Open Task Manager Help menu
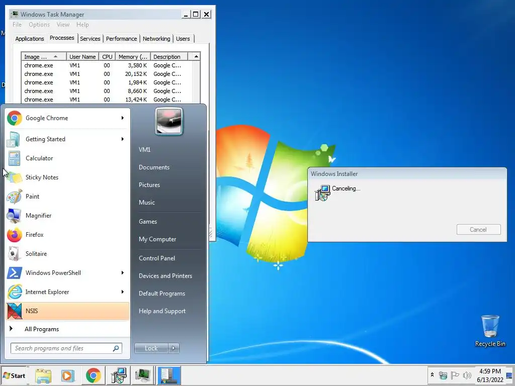The width and height of the screenshot is (515, 386). 82,25
